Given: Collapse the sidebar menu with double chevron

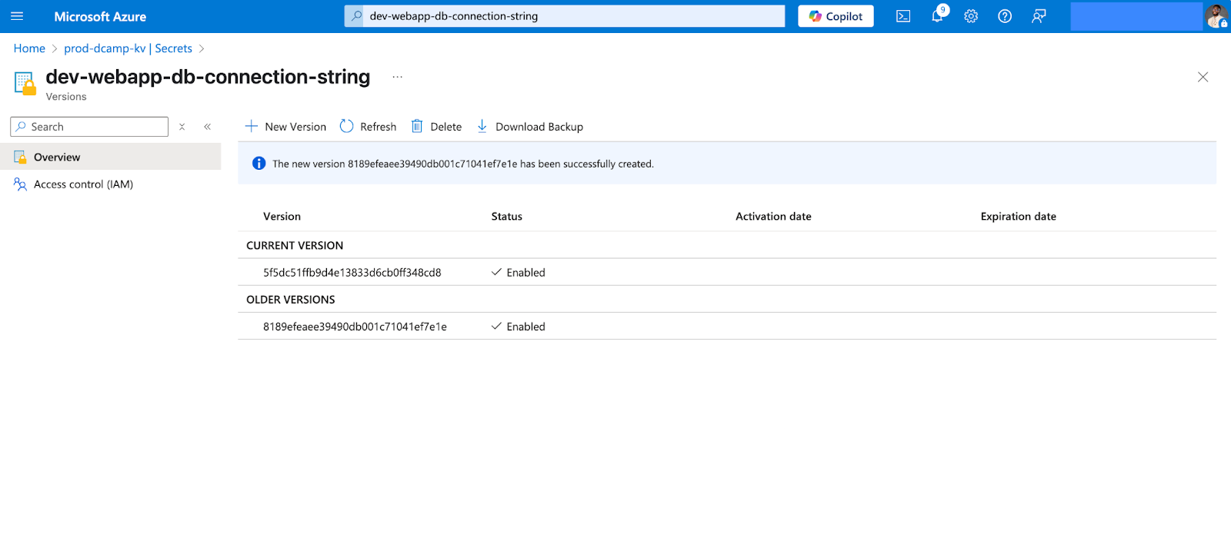Looking at the screenshot, I should click(208, 127).
